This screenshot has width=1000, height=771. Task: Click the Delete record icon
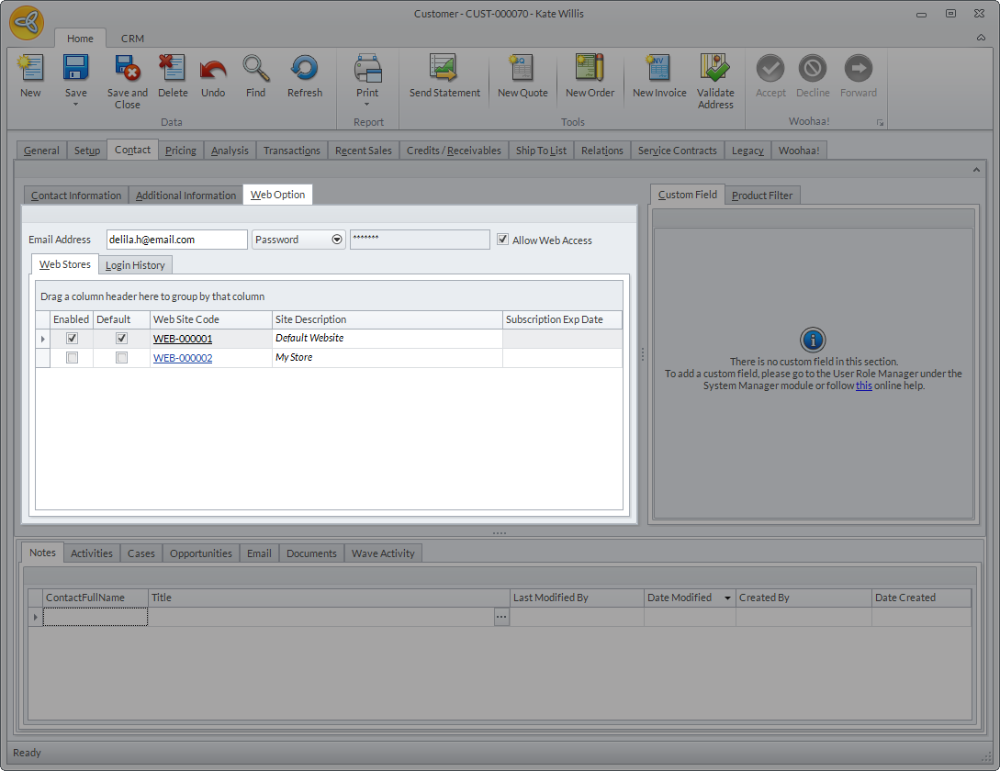173,70
